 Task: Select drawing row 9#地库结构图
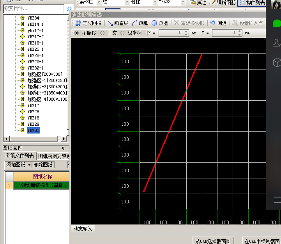coord(42,185)
